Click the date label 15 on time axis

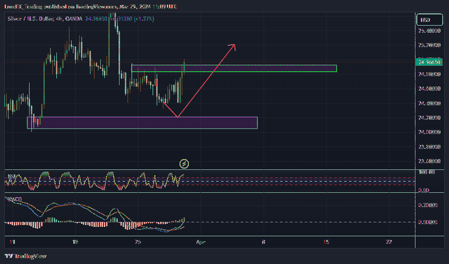tap(326, 242)
